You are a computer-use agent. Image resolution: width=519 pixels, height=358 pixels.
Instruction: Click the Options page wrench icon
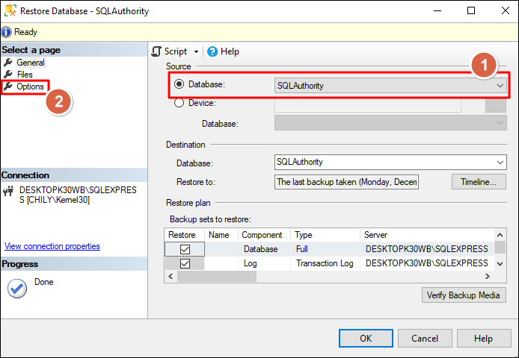[x=8, y=87]
